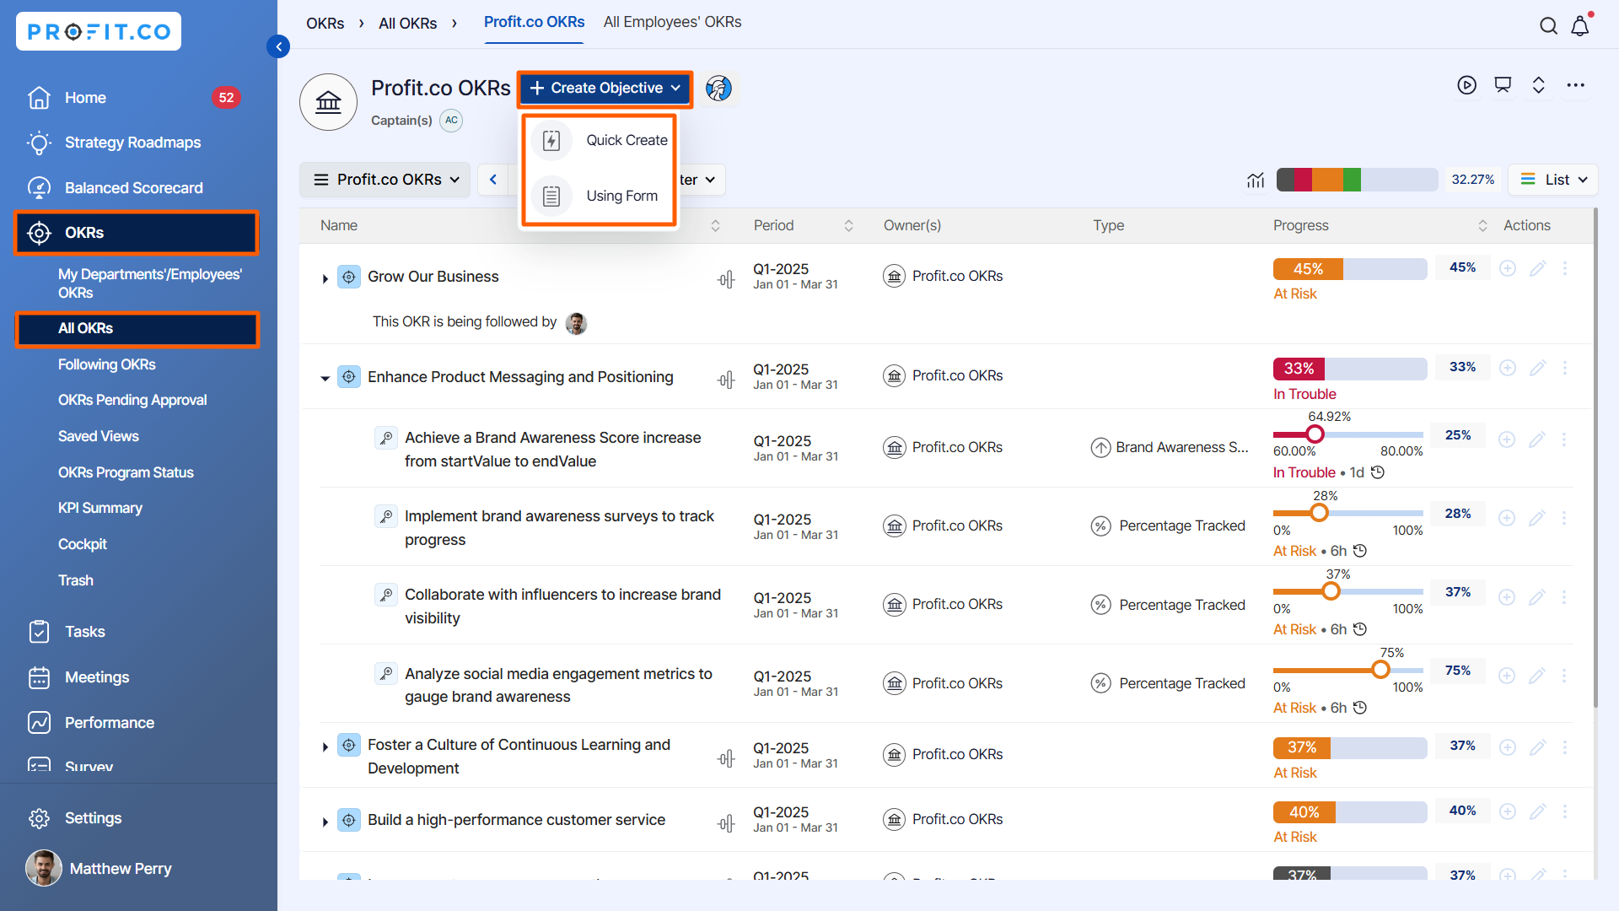Open the search magnifier icon

1548,26
